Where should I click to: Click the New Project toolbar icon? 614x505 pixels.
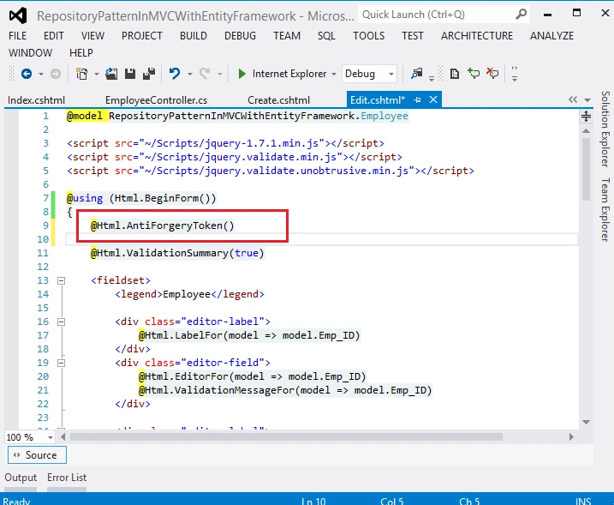tap(81, 74)
